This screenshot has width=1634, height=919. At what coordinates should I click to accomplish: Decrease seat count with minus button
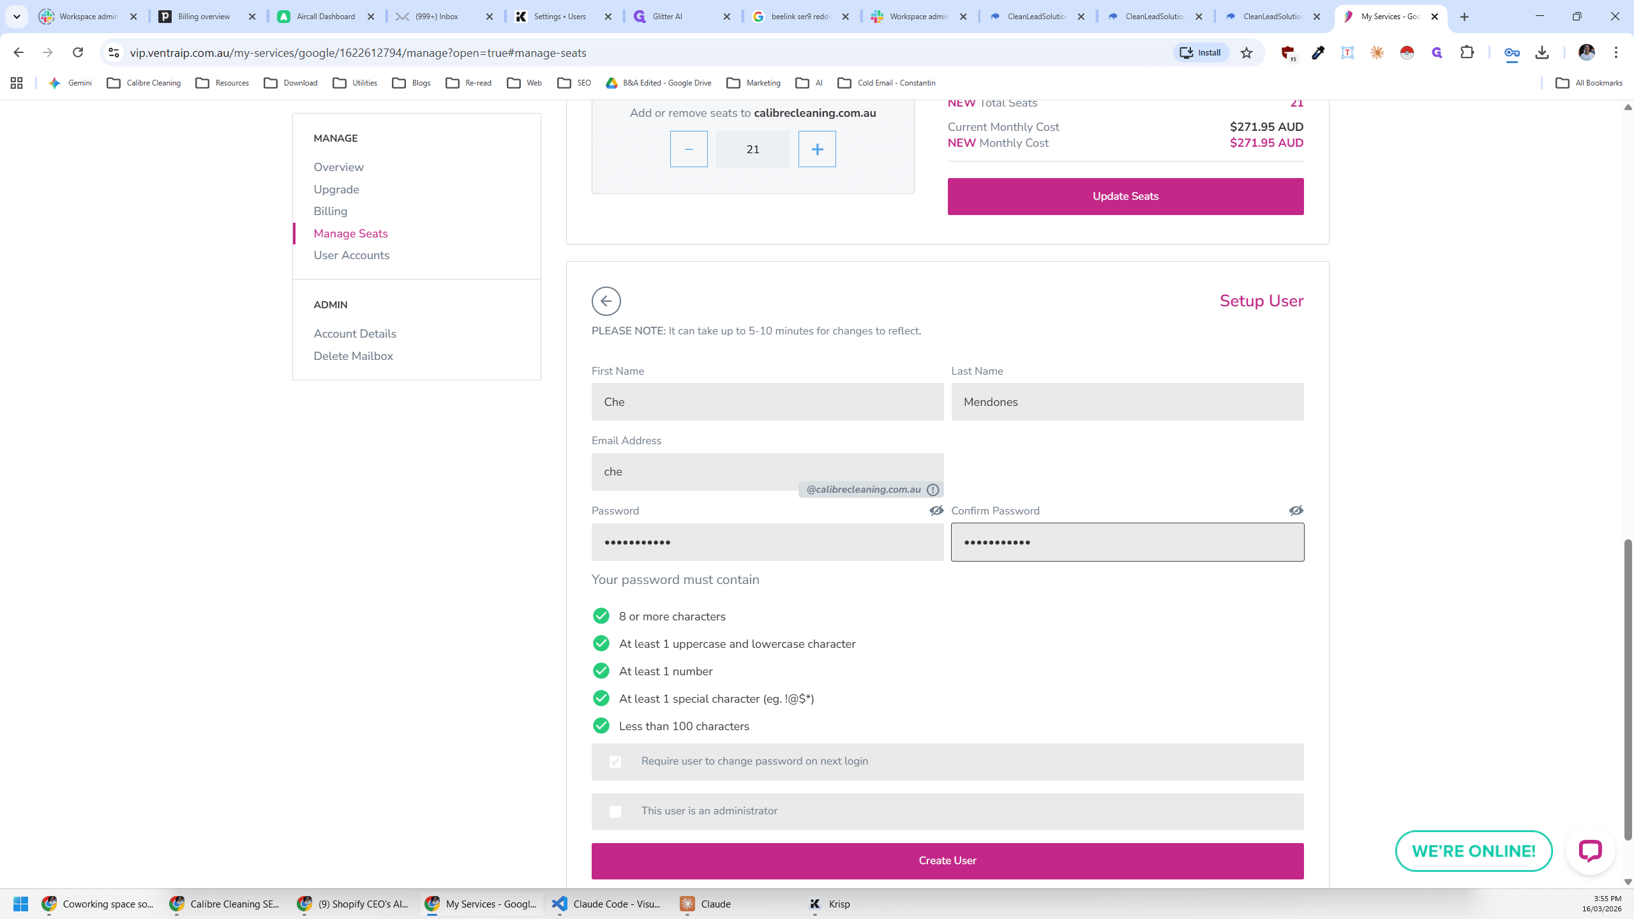689,149
